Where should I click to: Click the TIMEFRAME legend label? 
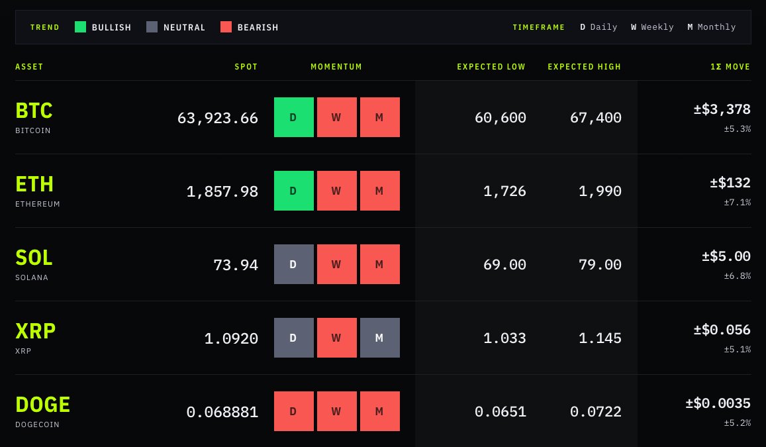point(538,27)
